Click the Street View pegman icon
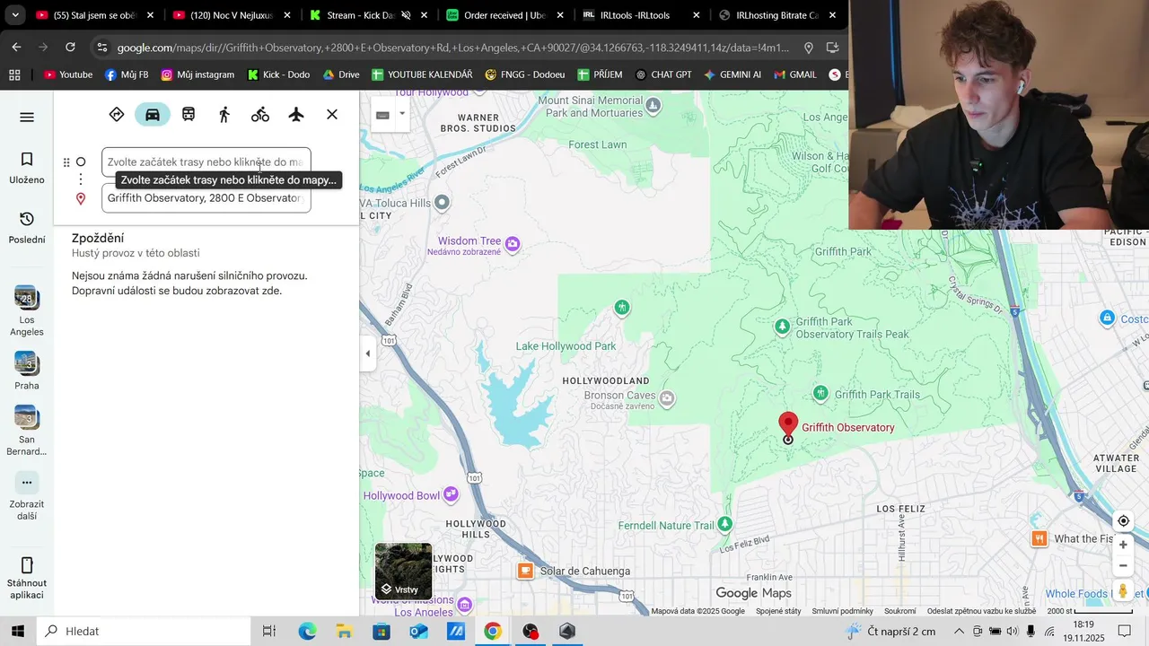Viewport: 1149px width, 646px height. 1123,590
